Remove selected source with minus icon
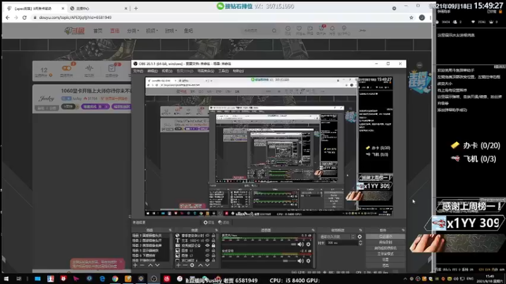Screen dimensions: 506x284 tap(185, 265)
